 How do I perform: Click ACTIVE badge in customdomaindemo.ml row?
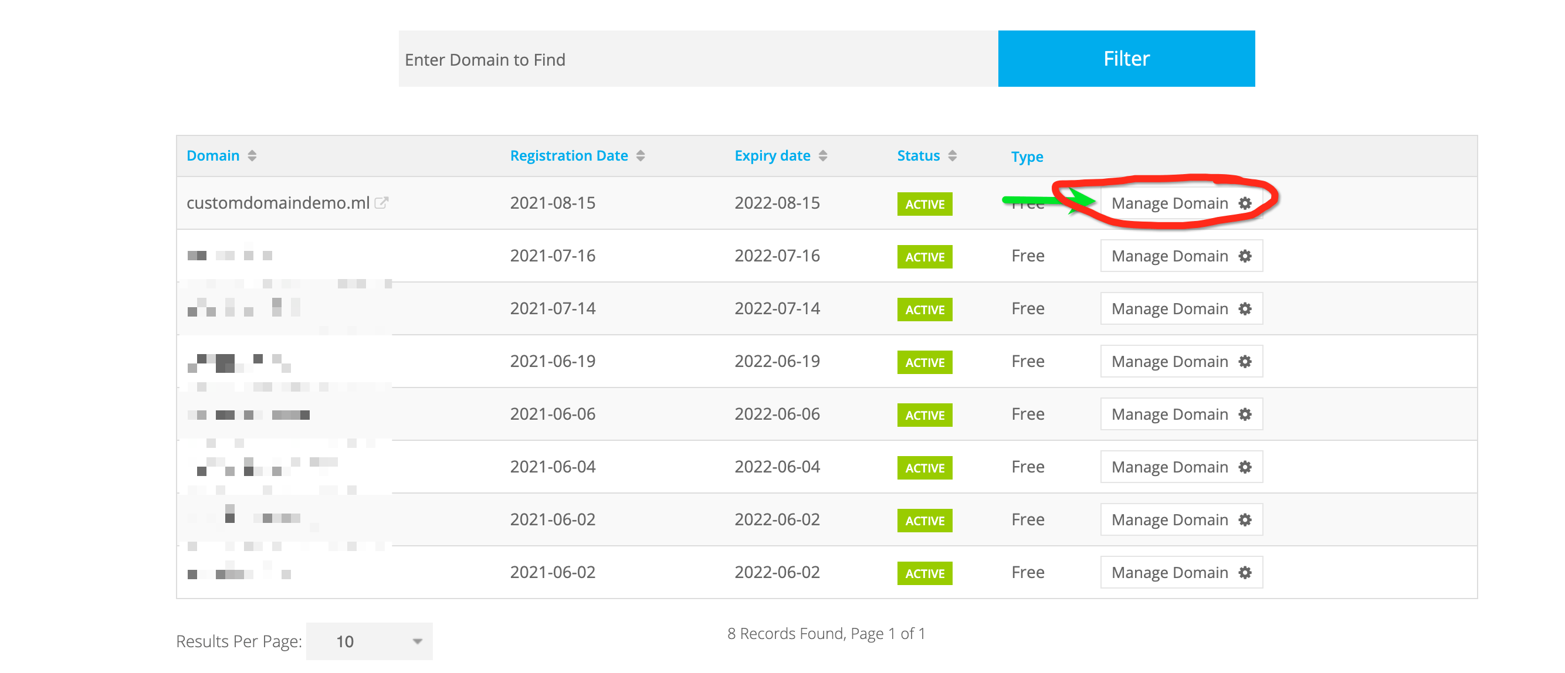click(x=924, y=204)
